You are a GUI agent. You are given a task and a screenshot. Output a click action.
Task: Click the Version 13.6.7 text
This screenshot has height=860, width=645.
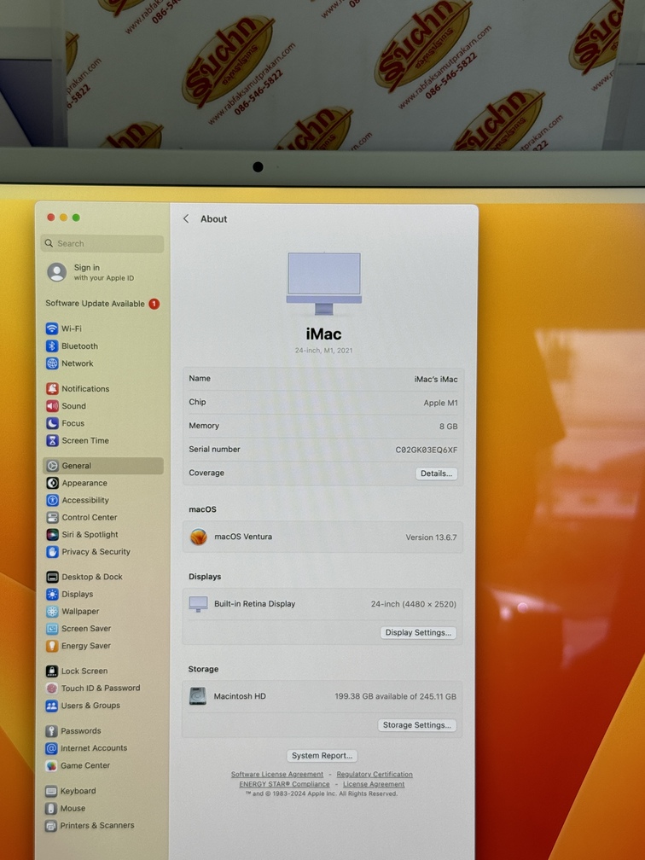[x=431, y=537]
